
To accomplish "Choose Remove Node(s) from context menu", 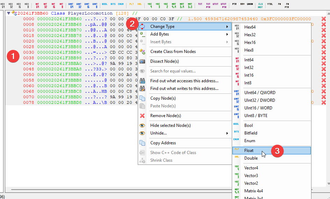I will 185,116.
